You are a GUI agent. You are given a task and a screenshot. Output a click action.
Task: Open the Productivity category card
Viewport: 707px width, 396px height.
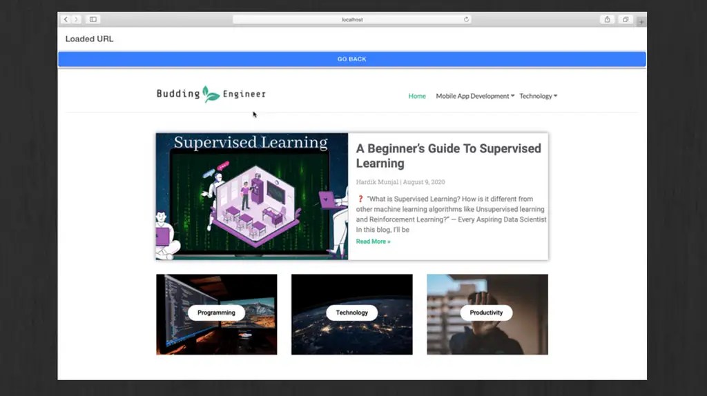tap(487, 314)
